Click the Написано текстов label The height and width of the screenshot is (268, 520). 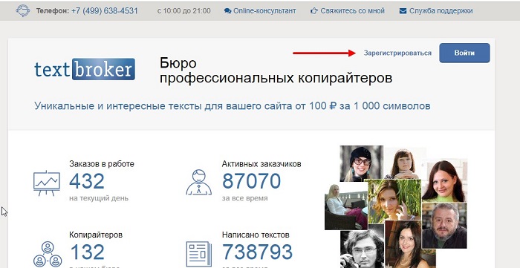pos(256,235)
